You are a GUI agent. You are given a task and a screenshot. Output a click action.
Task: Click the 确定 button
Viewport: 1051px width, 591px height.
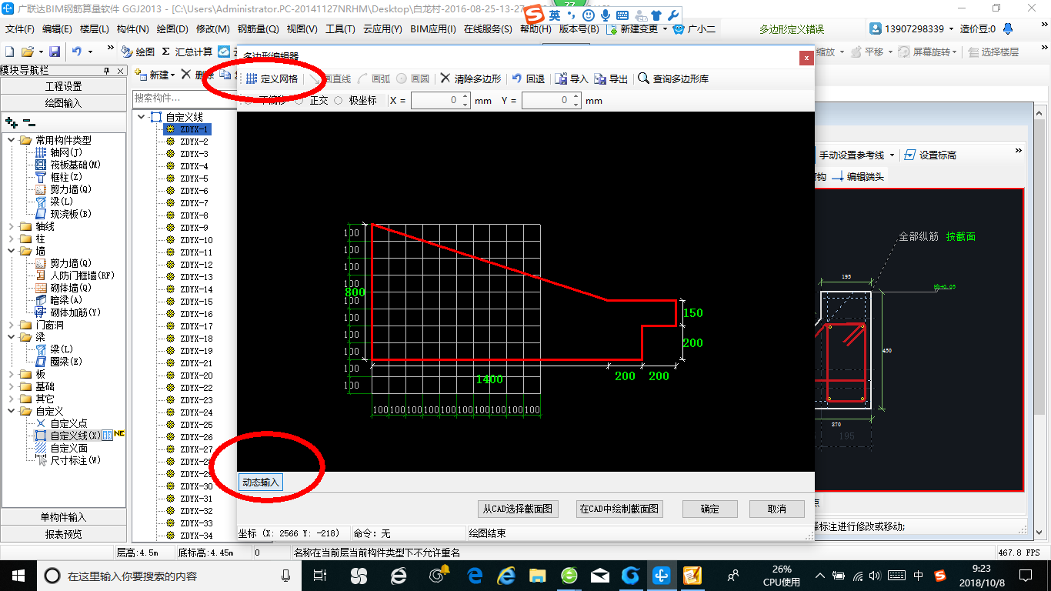tap(710, 509)
